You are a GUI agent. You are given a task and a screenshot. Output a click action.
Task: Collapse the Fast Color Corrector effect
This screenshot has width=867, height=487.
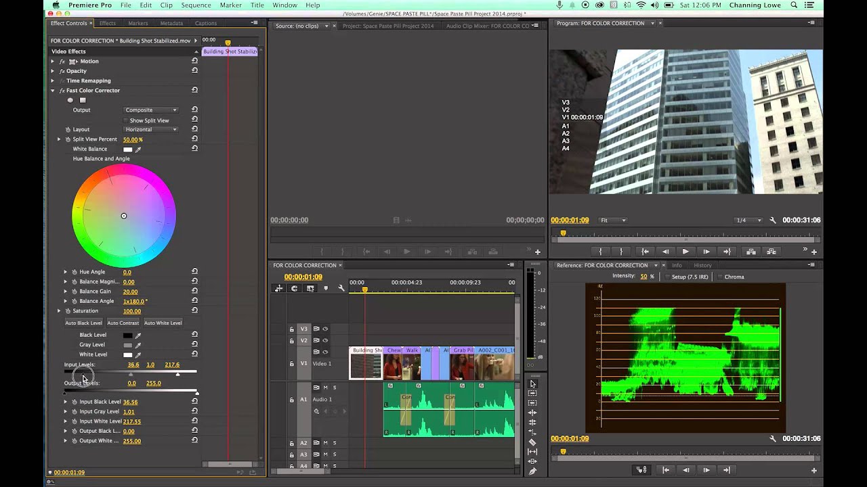(x=53, y=90)
